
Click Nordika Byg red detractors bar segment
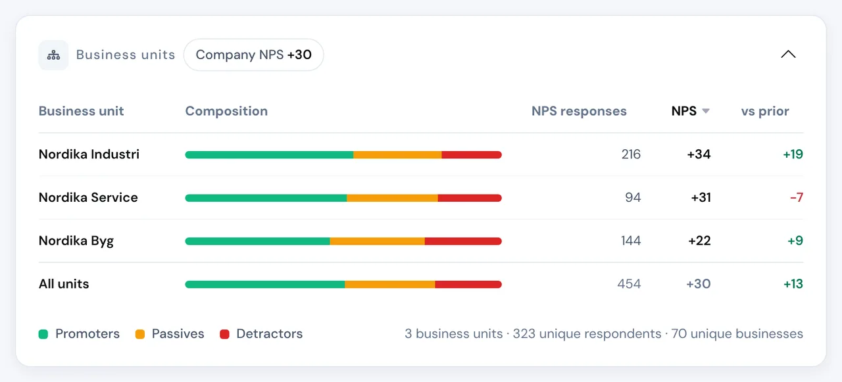pos(463,241)
